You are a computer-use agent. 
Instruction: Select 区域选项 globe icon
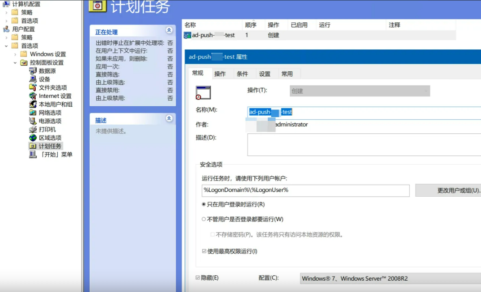click(32, 138)
